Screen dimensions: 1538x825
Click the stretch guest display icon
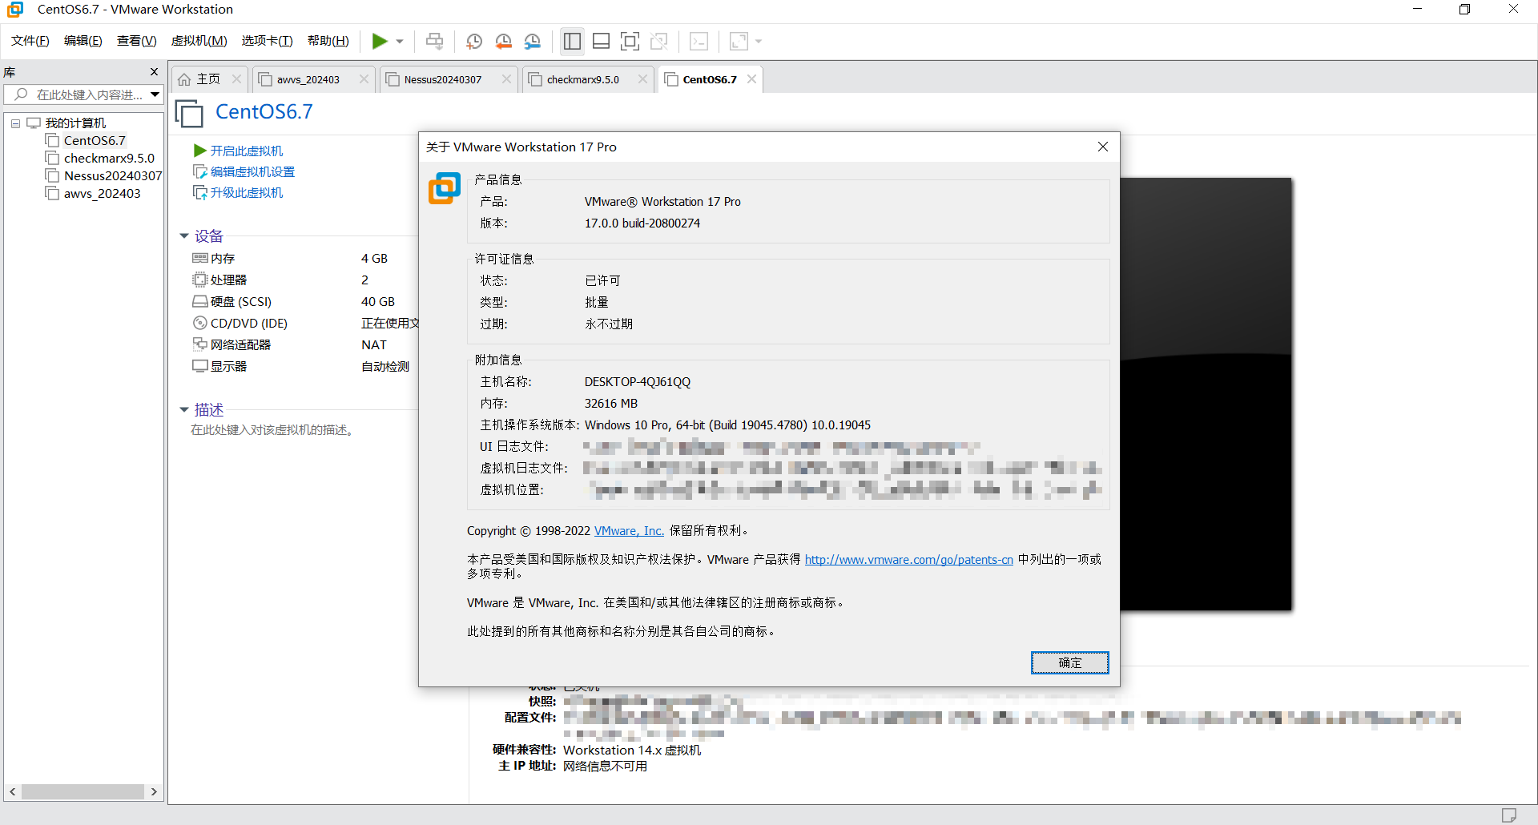(x=739, y=41)
